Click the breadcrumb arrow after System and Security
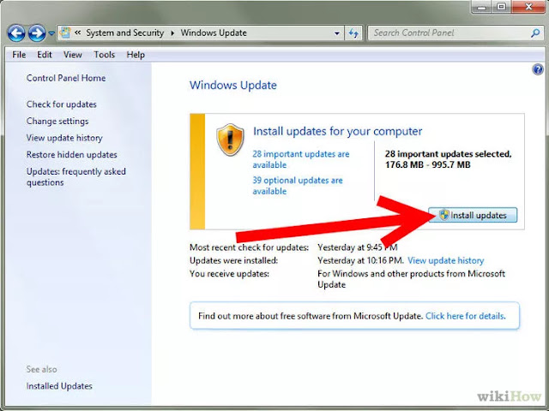This screenshot has width=549, height=411. (172, 33)
